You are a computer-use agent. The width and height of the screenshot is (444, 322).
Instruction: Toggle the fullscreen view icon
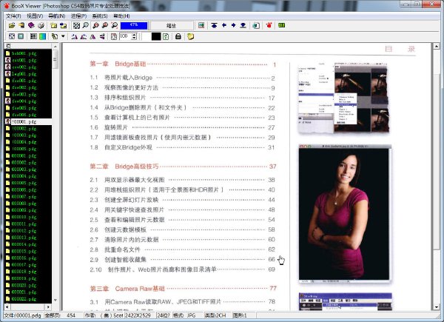12,36
